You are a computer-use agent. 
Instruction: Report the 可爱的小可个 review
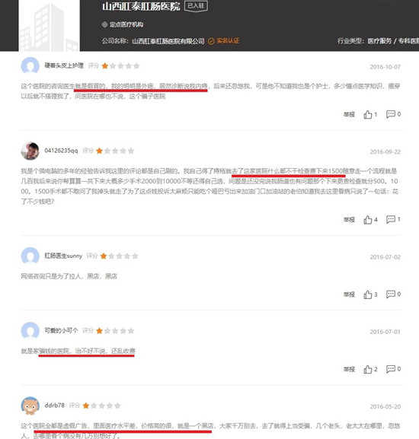coord(349,369)
